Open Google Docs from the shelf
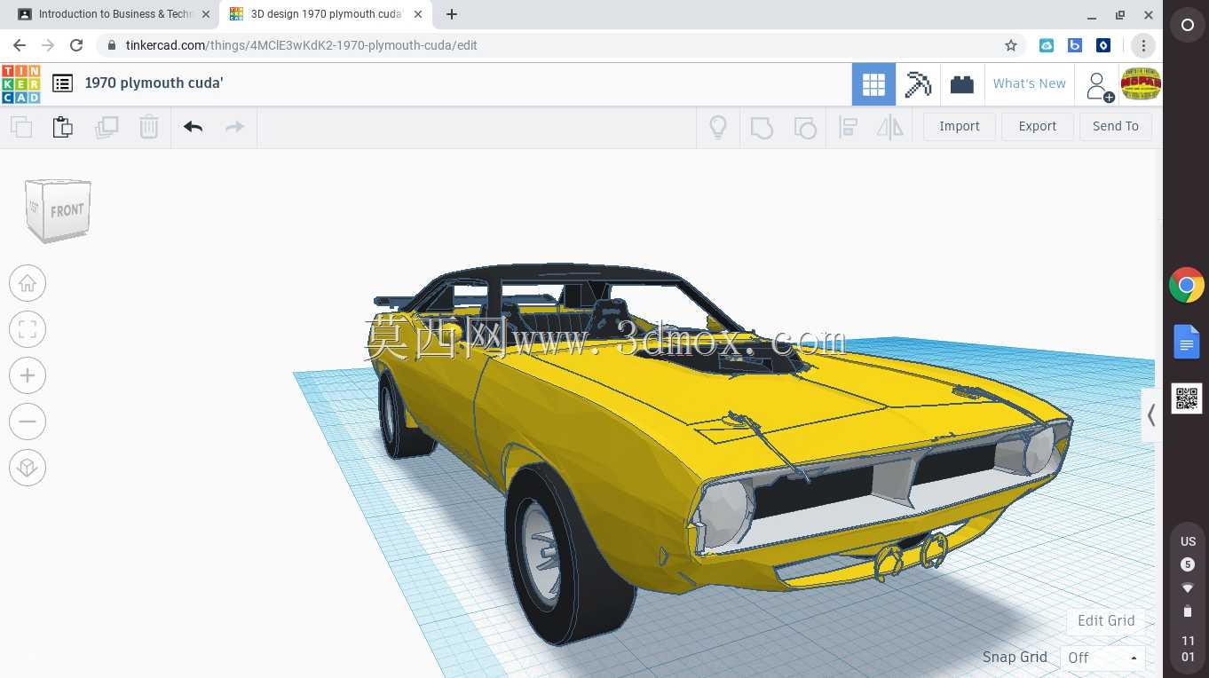 1187,342
